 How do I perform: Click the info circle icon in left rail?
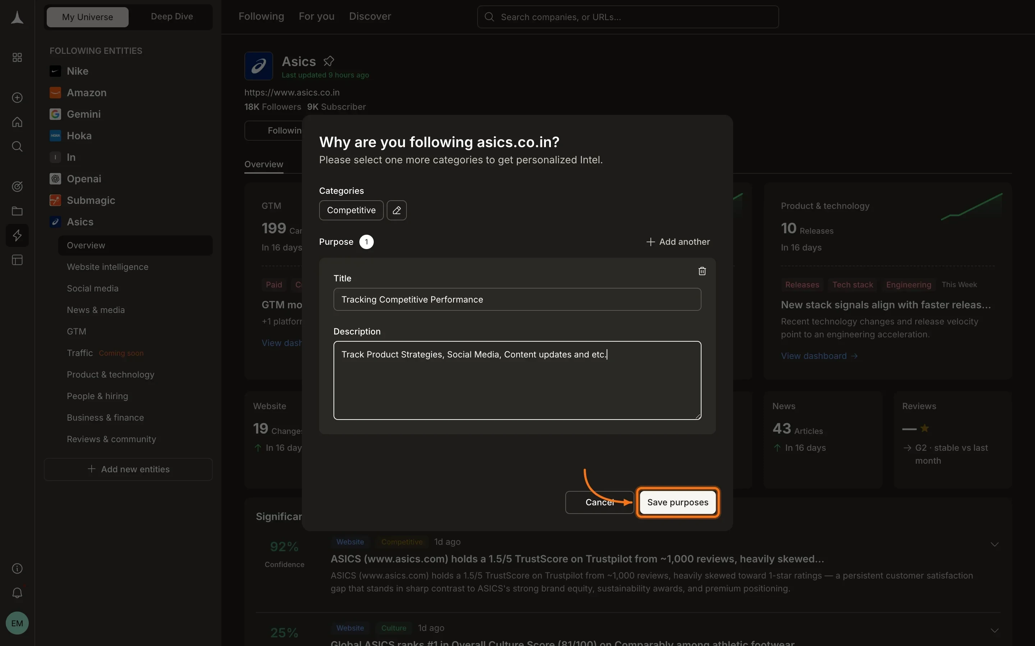coord(17,568)
